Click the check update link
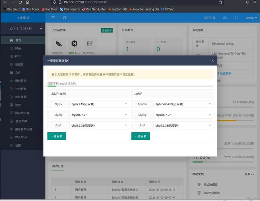The width and height of the screenshot is (260, 201). tap(225, 73)
